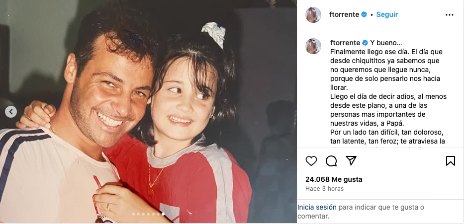Select the active last carousel dot
This screenshot has width=464, height=224.
(x=163, y=214)
